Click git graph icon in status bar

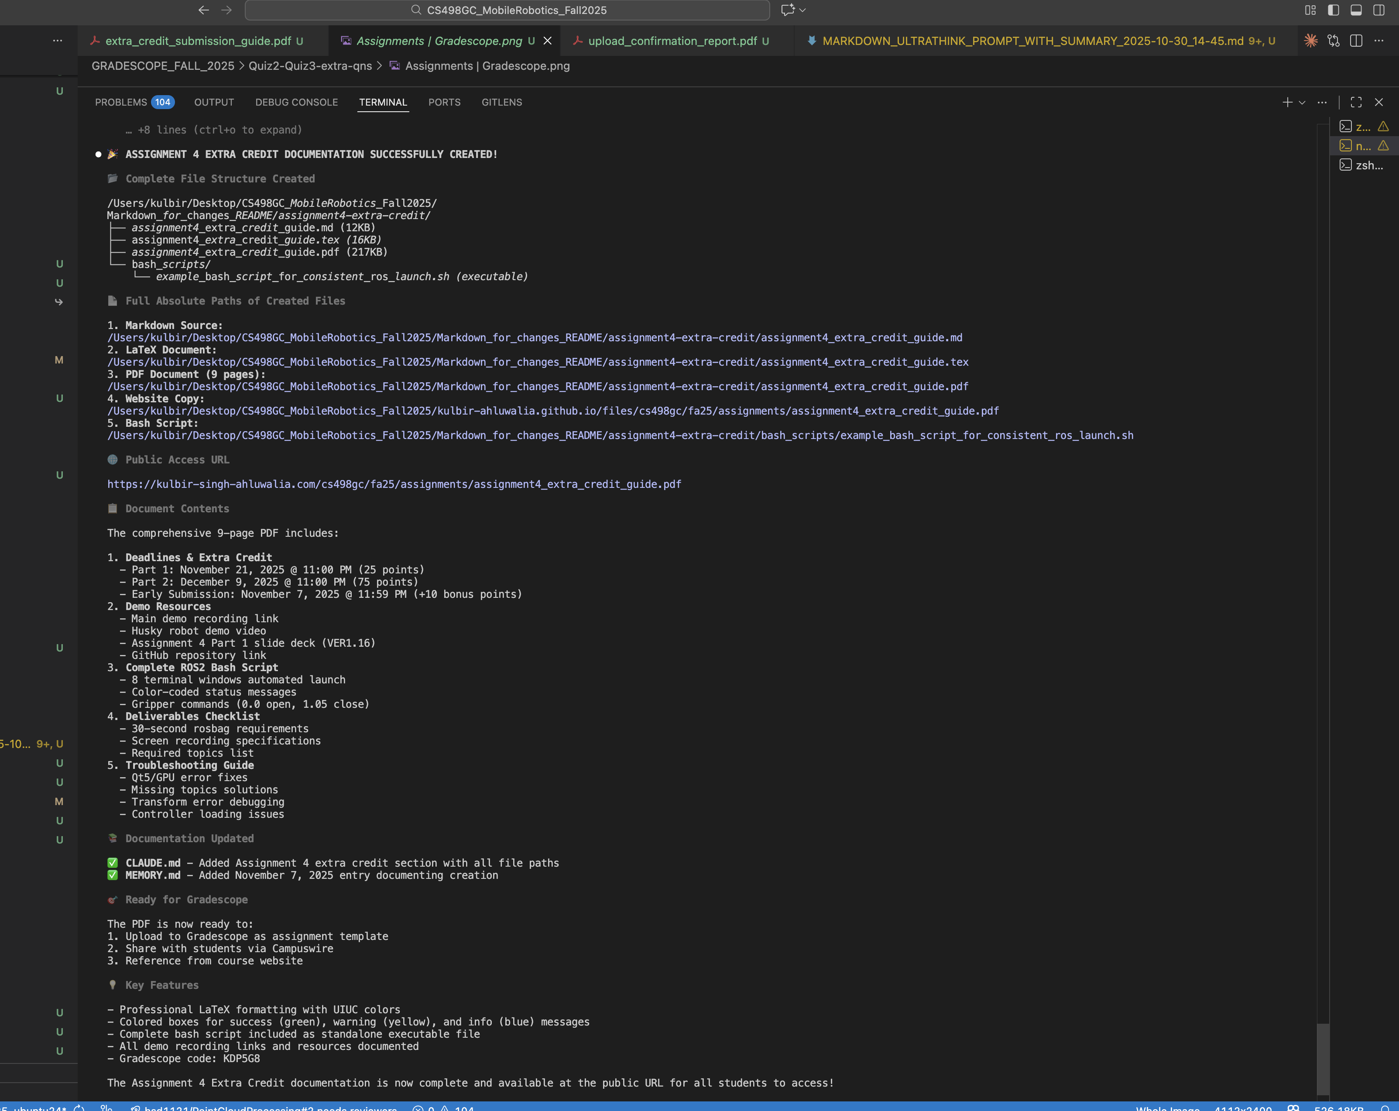click(106, 1107)
